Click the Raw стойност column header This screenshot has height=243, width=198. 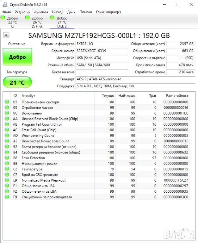(177, 96)
